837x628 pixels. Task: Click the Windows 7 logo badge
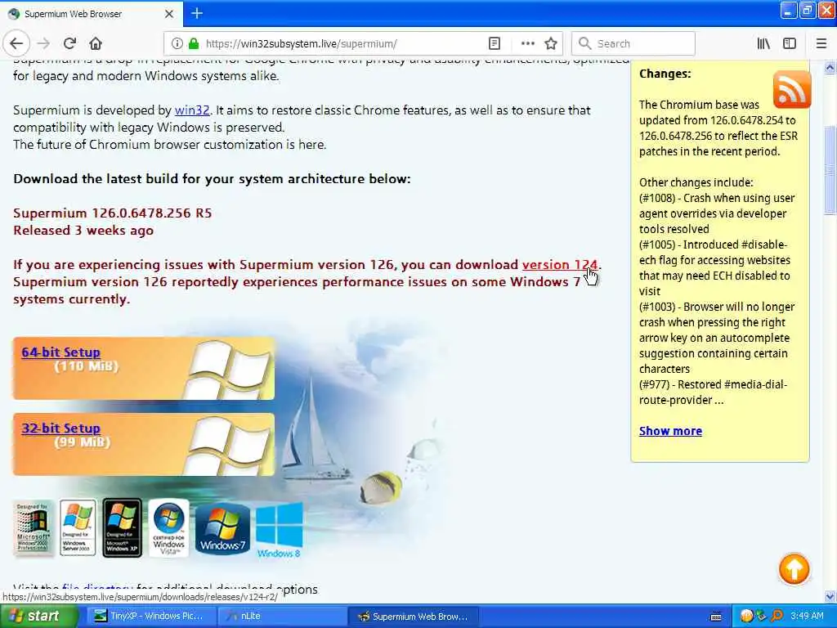(x=222, y=529)
